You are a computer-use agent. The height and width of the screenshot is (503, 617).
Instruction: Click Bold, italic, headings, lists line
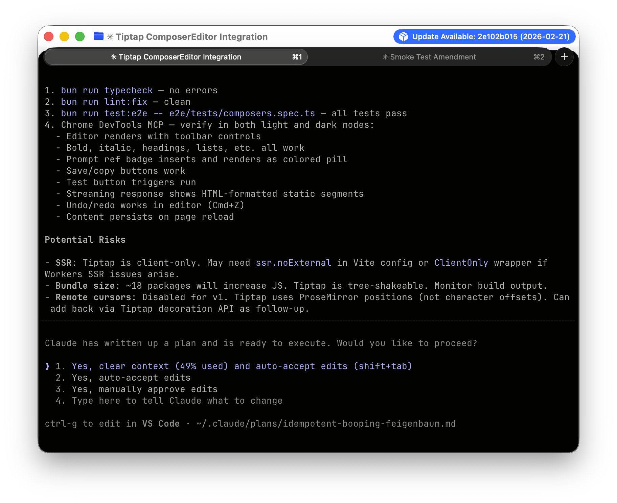click(x=180, y=148)
